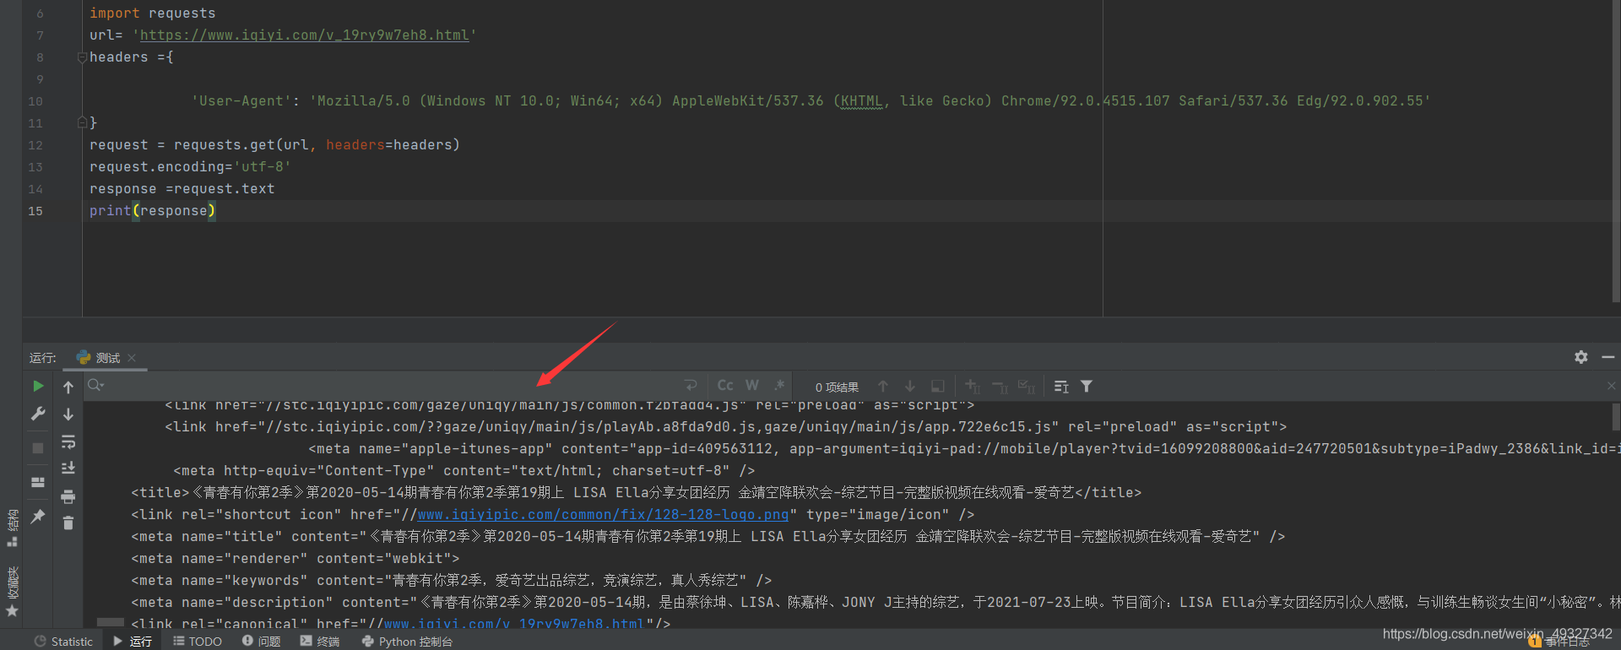This screenshot has height=650, width=1621.
Task: Open the 问题 problems tab
Action: [262, 642]
